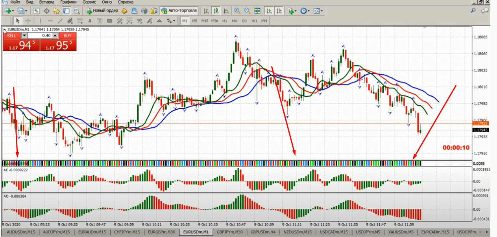
Task: Select the cursor arrow tool
Action: (x=18, y=21)
